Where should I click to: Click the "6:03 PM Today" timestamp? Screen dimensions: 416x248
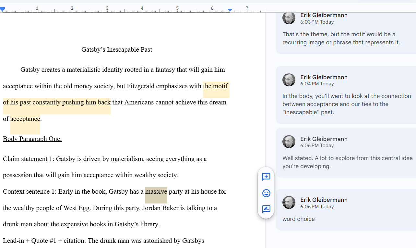tap(317, 22)
